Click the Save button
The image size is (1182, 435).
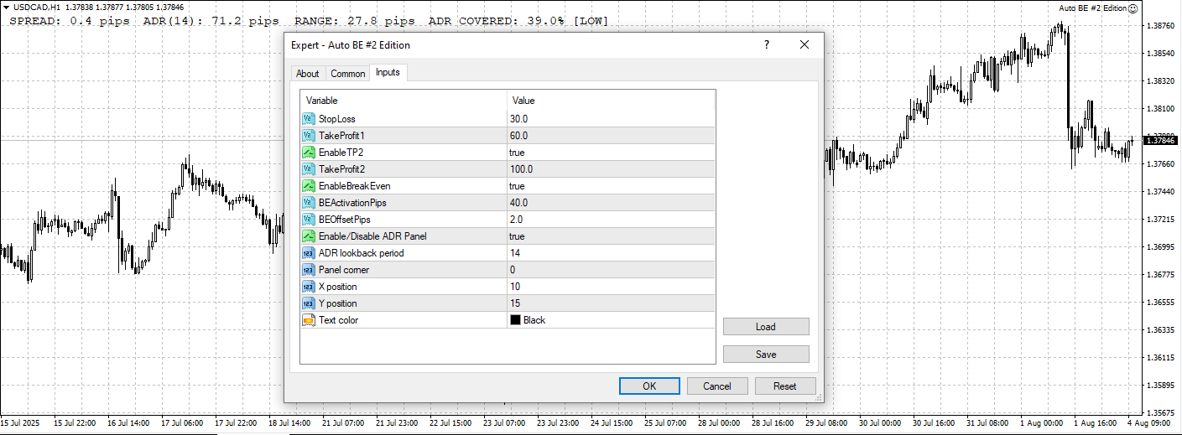766,355
